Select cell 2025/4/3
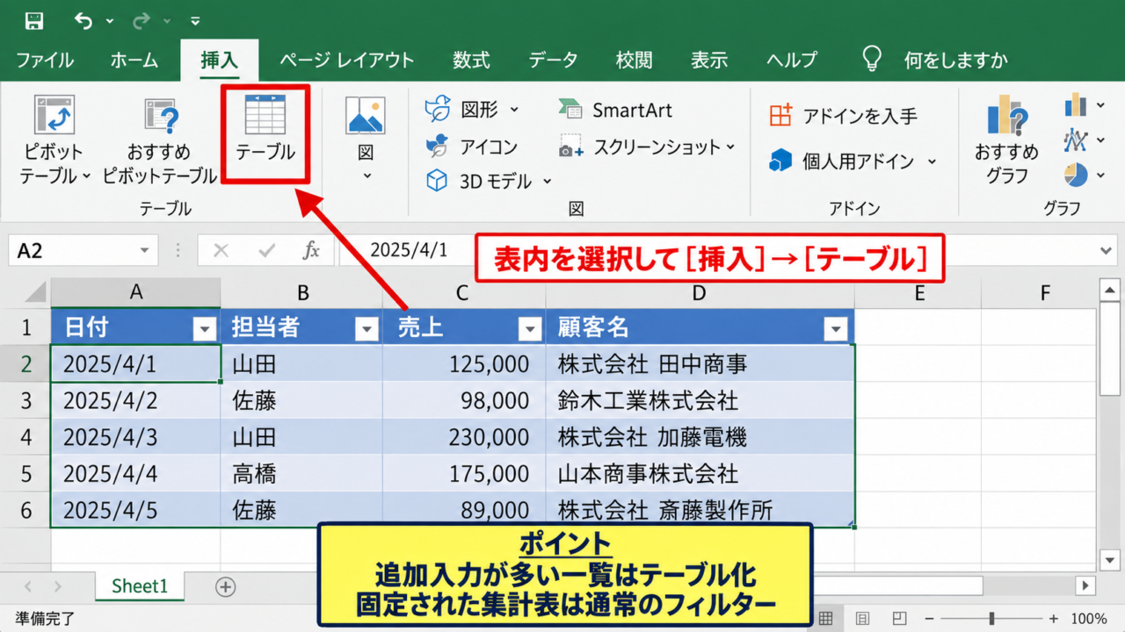The width and height of the screenshot is (1125, 632). [x=135, y=436]
